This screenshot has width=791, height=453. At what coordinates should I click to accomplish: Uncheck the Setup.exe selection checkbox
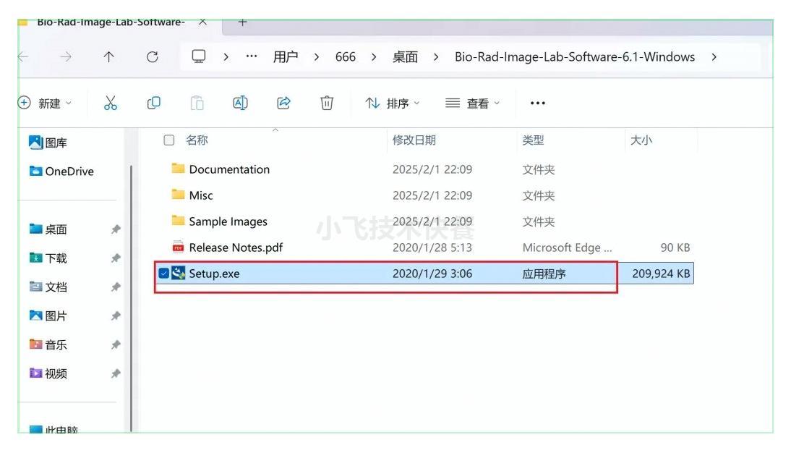pyautogui.click(x=163, y=274)
